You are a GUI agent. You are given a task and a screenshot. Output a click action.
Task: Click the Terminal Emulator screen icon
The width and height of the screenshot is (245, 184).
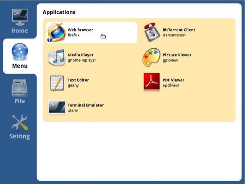(57, 107)
